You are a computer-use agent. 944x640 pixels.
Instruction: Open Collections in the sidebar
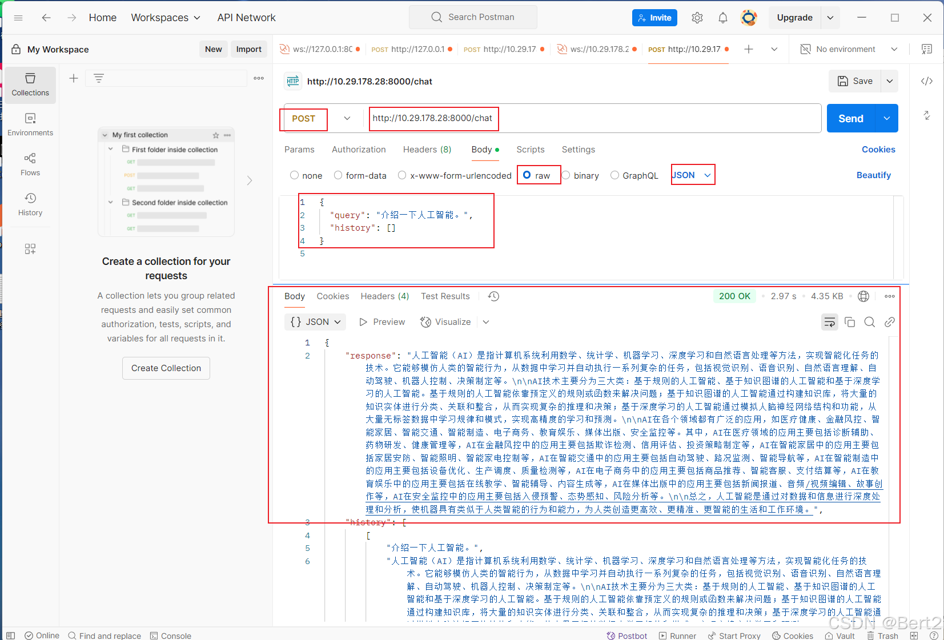coord(30,84)
